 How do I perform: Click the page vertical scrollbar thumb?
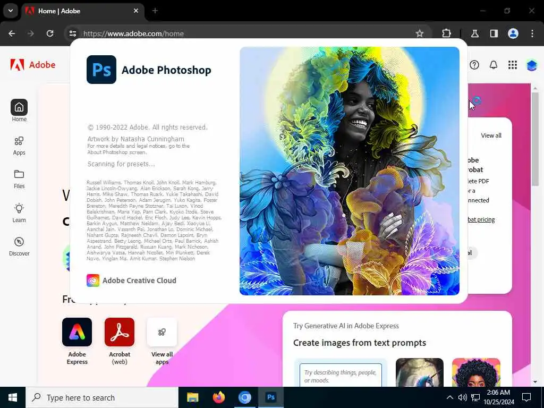(x=534, y=139)
